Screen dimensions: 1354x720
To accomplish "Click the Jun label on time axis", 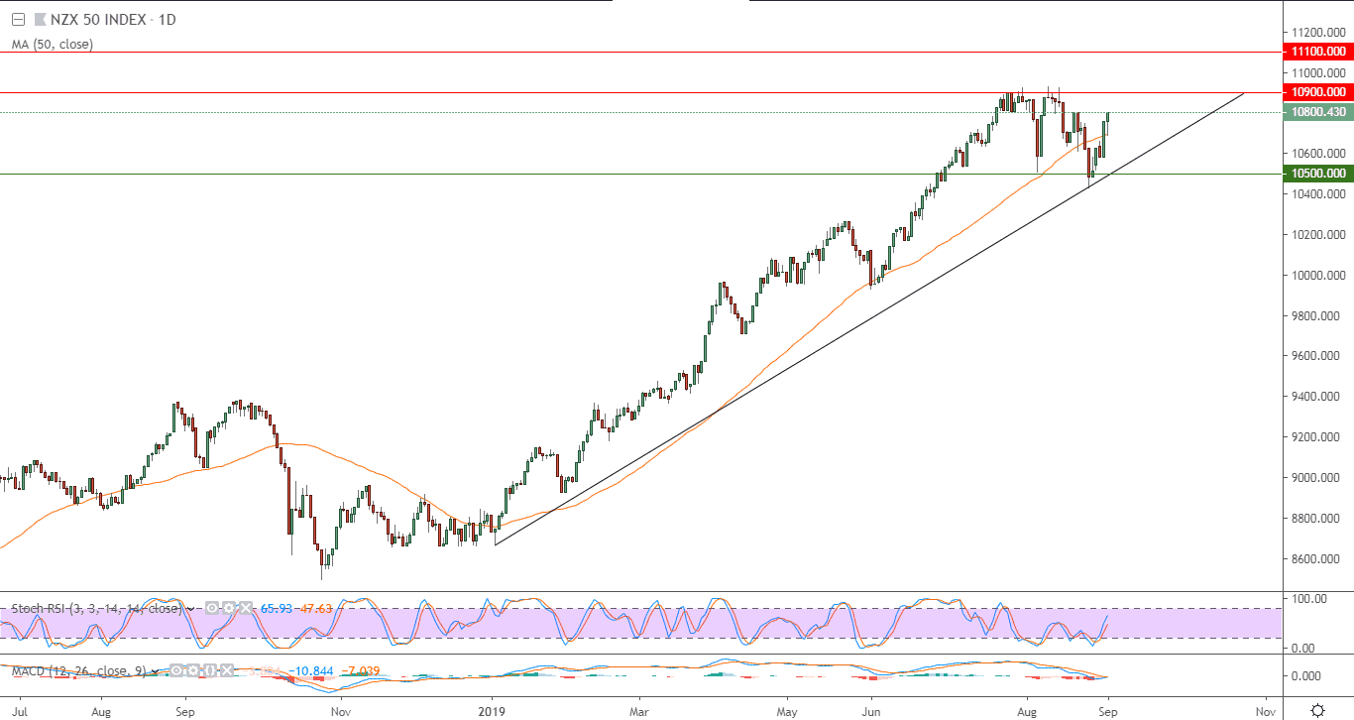I will point(871,711).
